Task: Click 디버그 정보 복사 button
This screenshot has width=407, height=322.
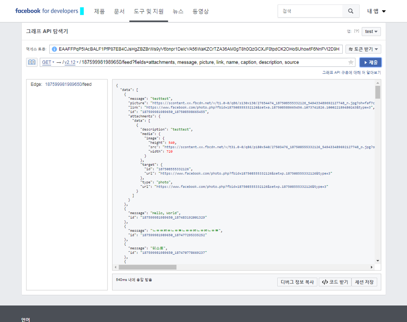Action: [297, 282]
